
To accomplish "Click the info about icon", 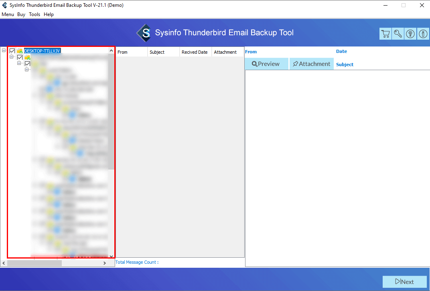I will [x=423, y=34].
